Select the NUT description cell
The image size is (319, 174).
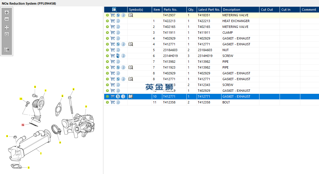pyautogui.click(x=240, y=50)
